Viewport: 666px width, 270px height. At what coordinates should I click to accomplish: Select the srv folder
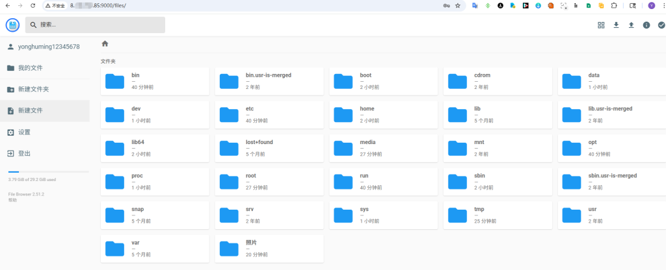[269, 215]
